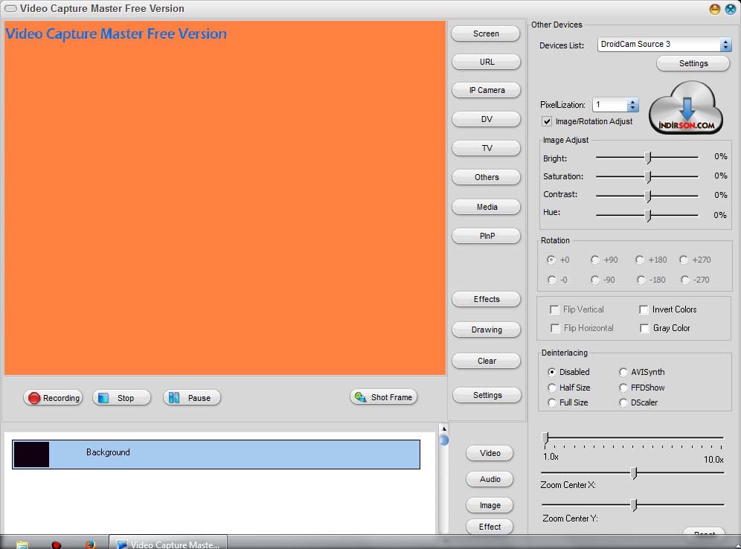This screenshot has width=741, height=549.
Task: Select the +180 rotation option
Action: pyautogui.click(x=640, y=260)
